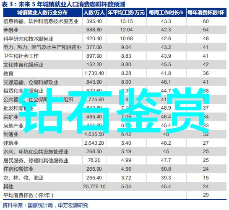Screen dimensions: 229x210
Task: Select the 年平均工资/万元 column header
Action: coord(126,13)
